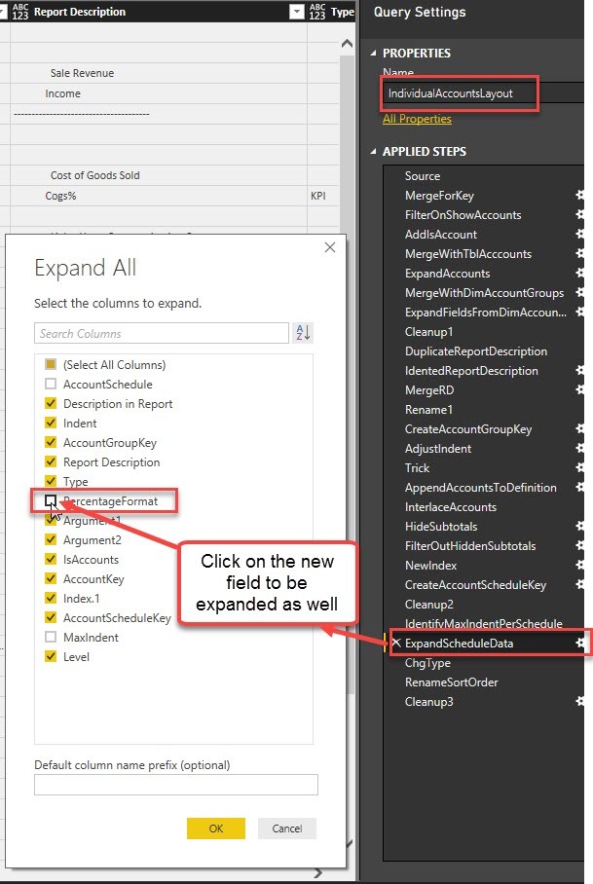The height and width of the screenshot is (884, 593).
Task: Tick the MaxIndent column checkbox
Action: 51,637
